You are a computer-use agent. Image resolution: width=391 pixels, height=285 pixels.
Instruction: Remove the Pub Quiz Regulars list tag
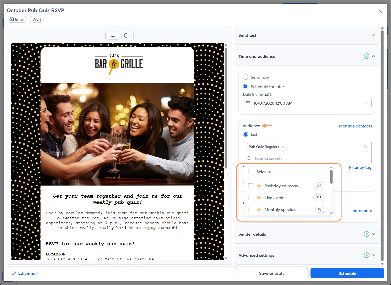click(283, 147)
